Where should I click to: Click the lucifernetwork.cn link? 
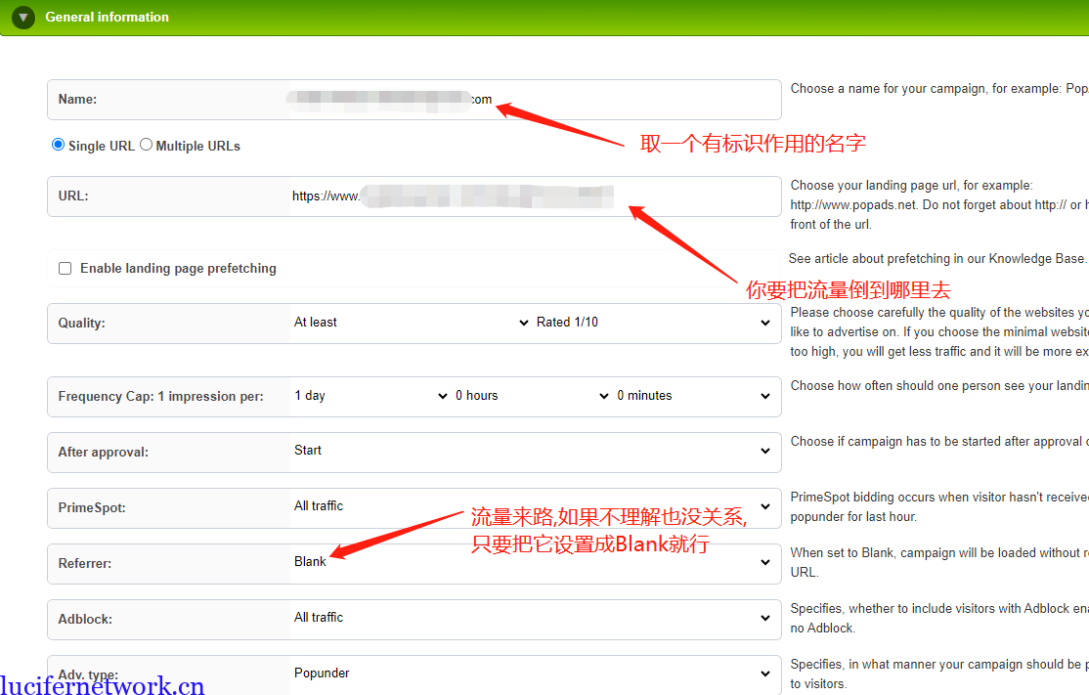101,685
